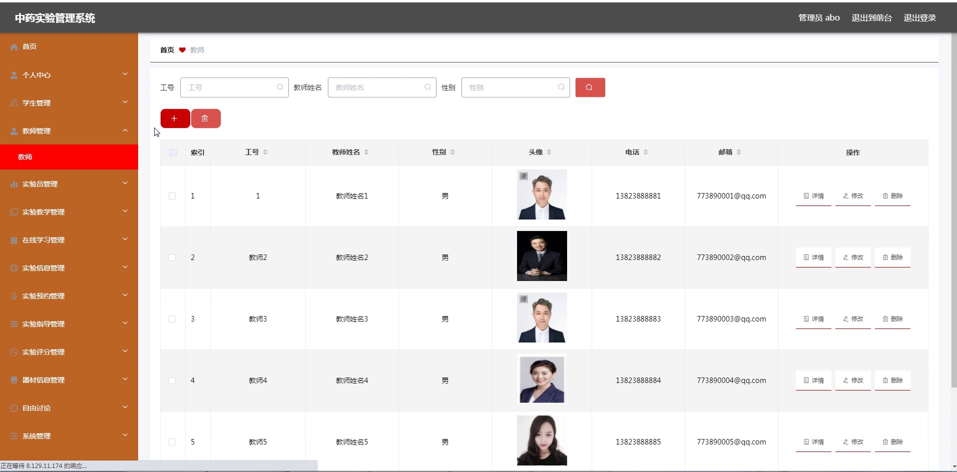Edit the row of 教师姓名5
Image resolution: width=957 pixels, height=472 pixels.
(853, 442)
